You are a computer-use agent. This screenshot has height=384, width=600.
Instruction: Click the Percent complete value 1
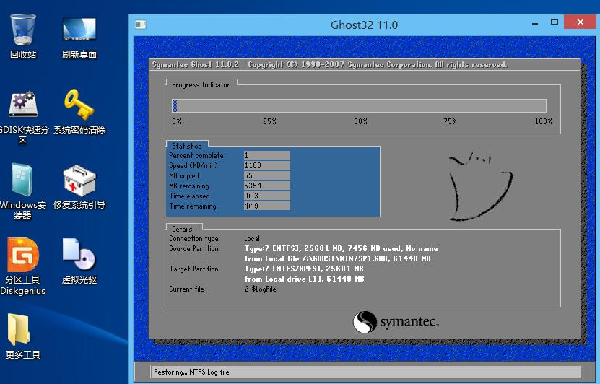[x=266, y=155]
